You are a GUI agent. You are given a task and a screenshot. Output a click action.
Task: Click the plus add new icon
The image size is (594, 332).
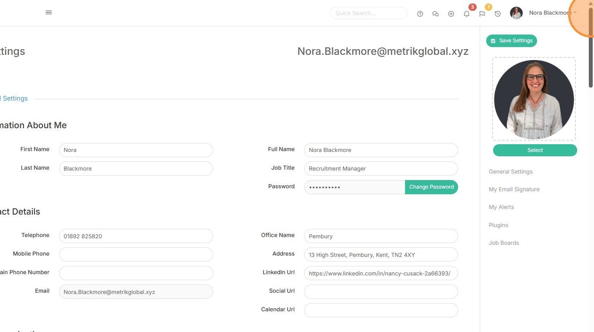point(451,14)
